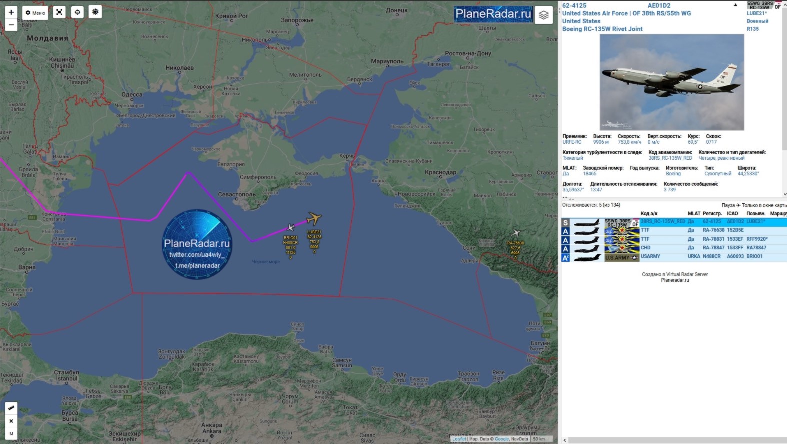The width and height of the screenshot is (787, 444).
Task: Click the LUBE21 aircraft on the map
Action: tap(314, 219)
